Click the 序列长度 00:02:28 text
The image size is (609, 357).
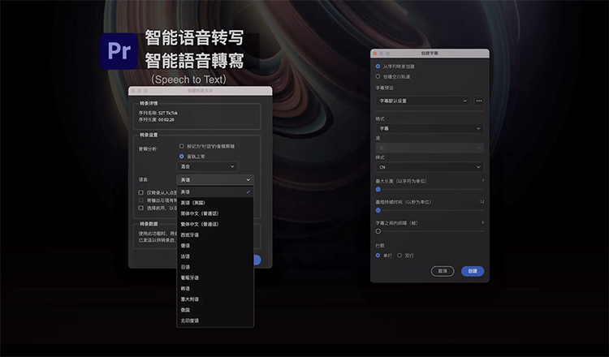(157, 120)
